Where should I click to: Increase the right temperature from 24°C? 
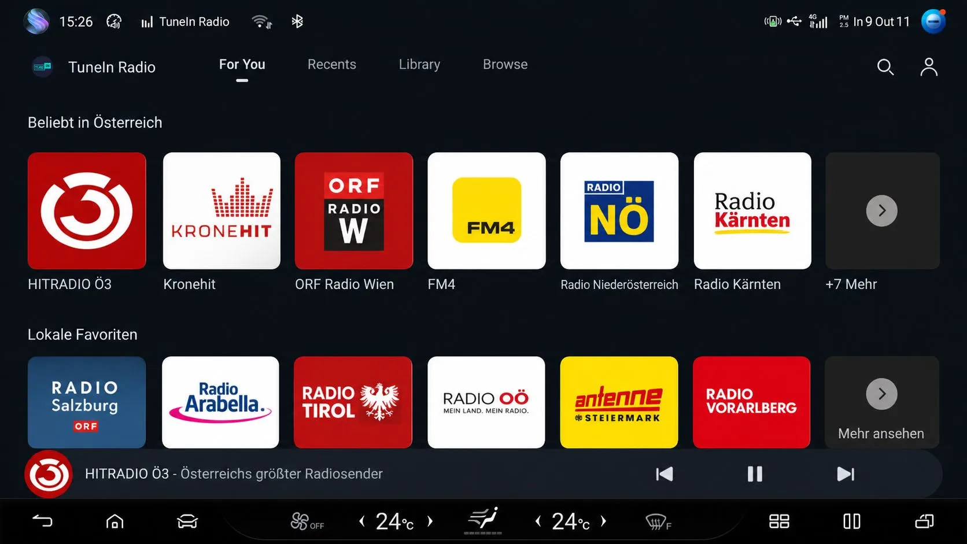tap(604, 521)
